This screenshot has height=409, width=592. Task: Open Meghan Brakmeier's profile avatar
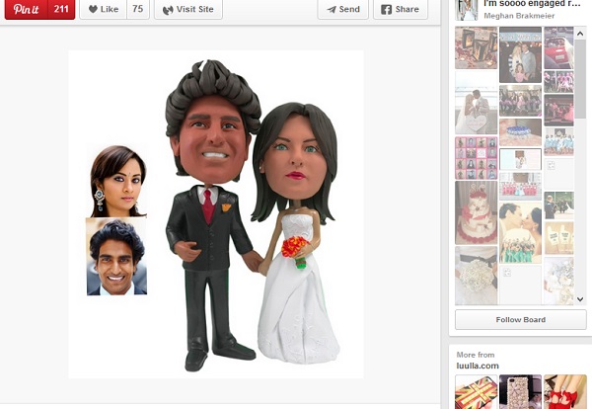click(466, 10)
